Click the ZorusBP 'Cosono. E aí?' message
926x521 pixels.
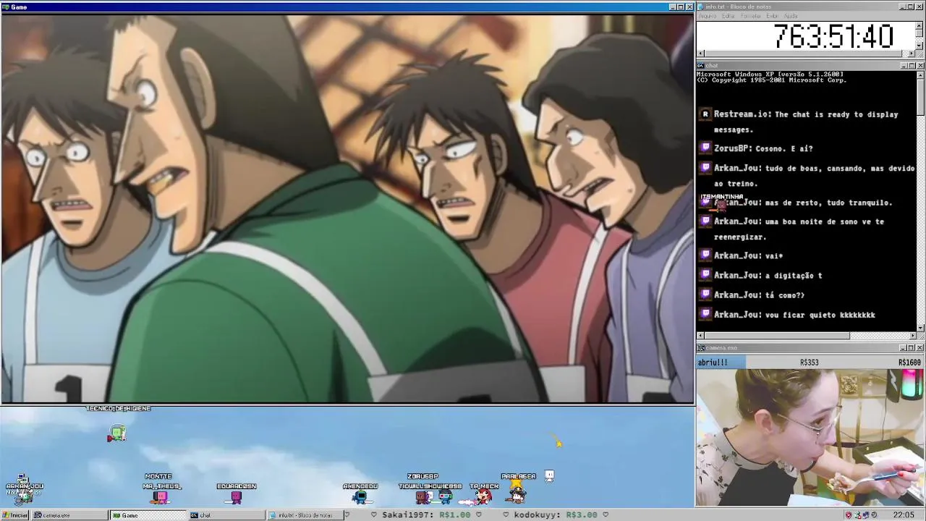(763, 148)
